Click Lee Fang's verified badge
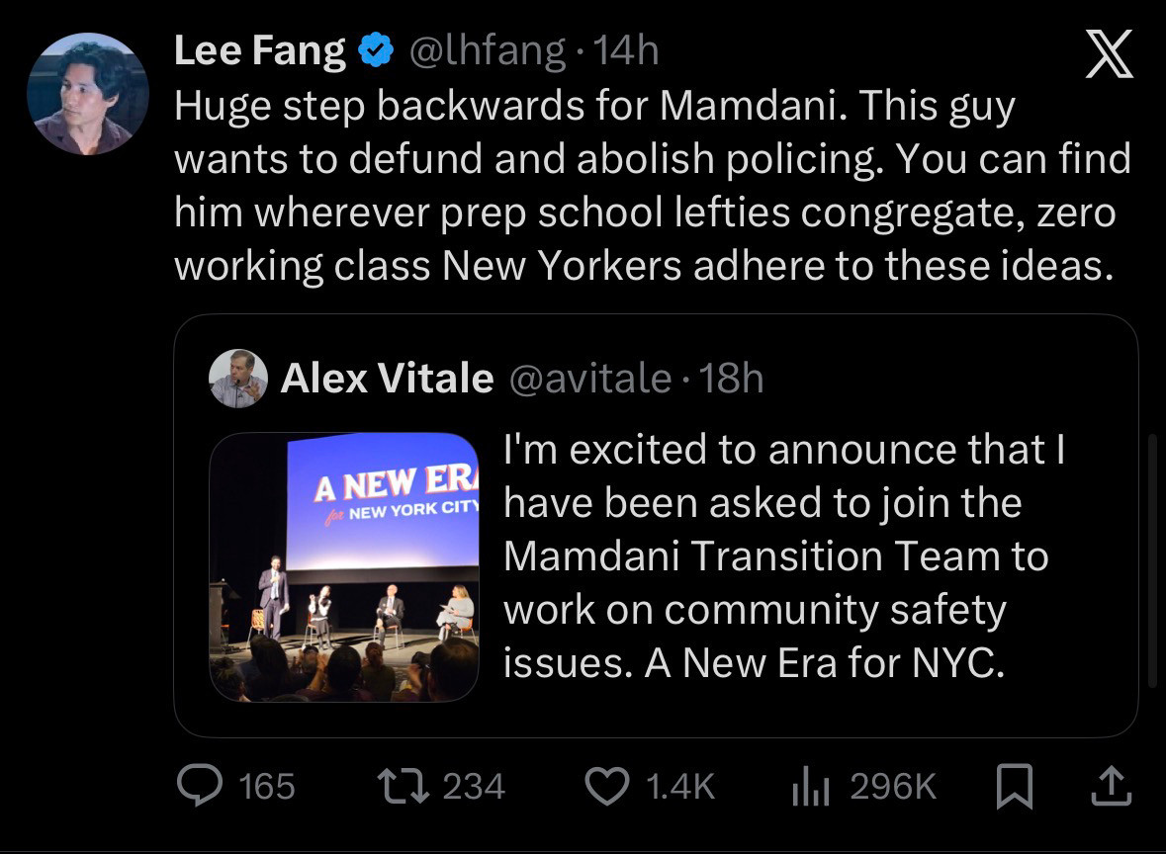Image resolution: width=1166 pixels, height=854 pixels. click(376, 50)
